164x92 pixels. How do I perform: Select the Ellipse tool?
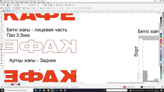(x=1, y=33)
